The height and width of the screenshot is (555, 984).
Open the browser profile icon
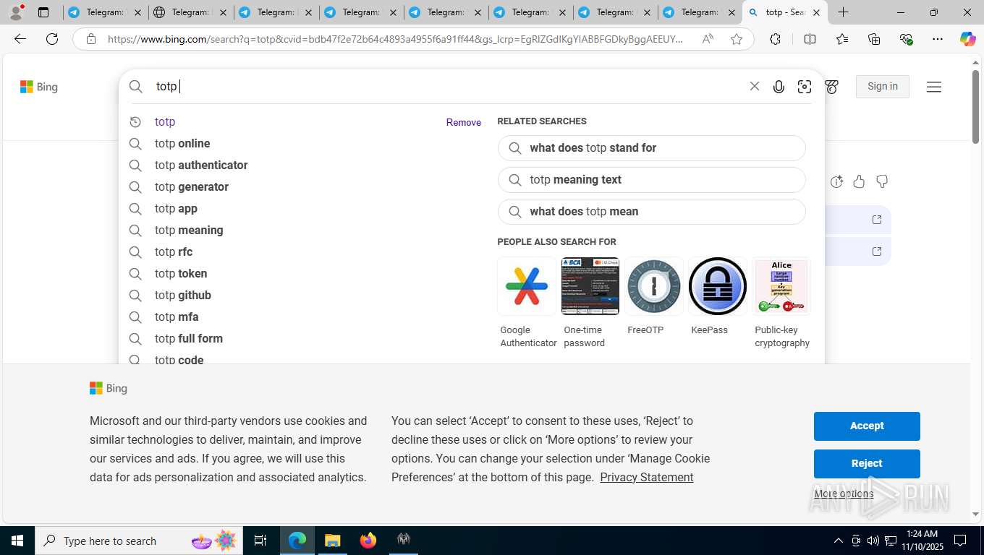pos(16,12)
